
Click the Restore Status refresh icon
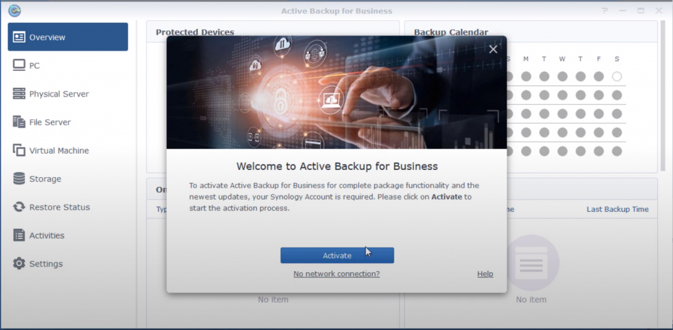click(19, 207)
